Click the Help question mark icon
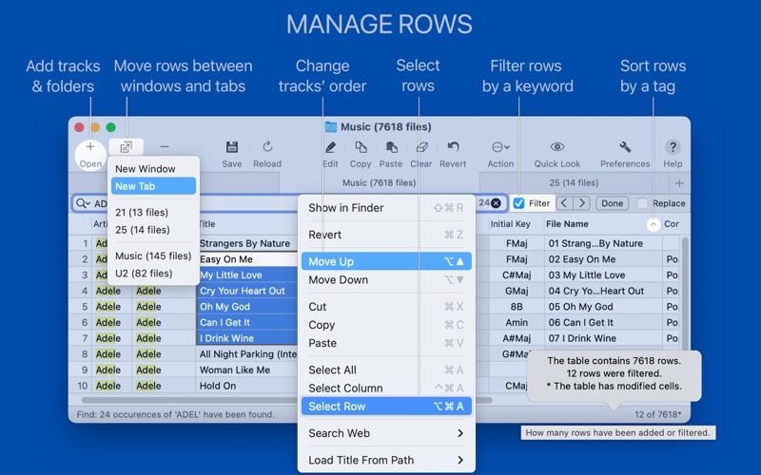761x475 pixels. [x=673, y=147]
